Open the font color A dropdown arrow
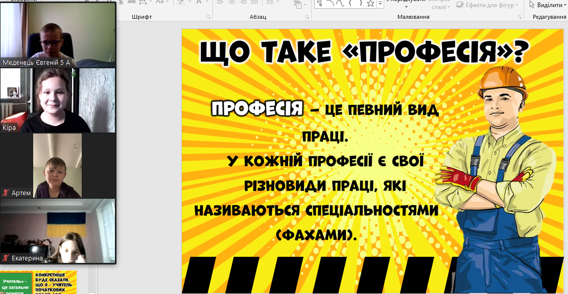 pyautogui.click(x=207, y=2)
